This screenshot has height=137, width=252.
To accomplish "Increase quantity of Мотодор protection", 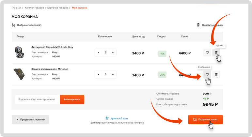I will pos(113,75).
